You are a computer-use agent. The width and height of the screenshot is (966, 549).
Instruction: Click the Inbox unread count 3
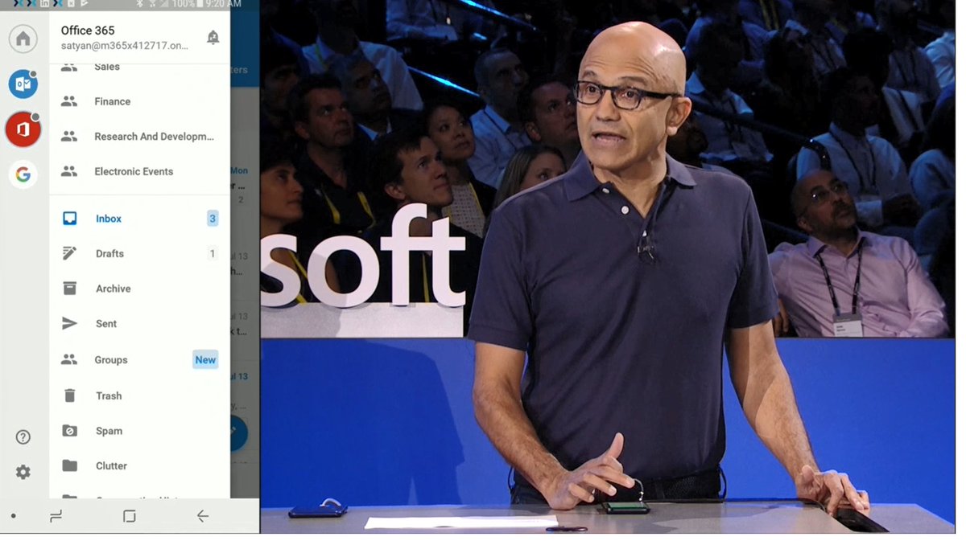coord(213,219)
